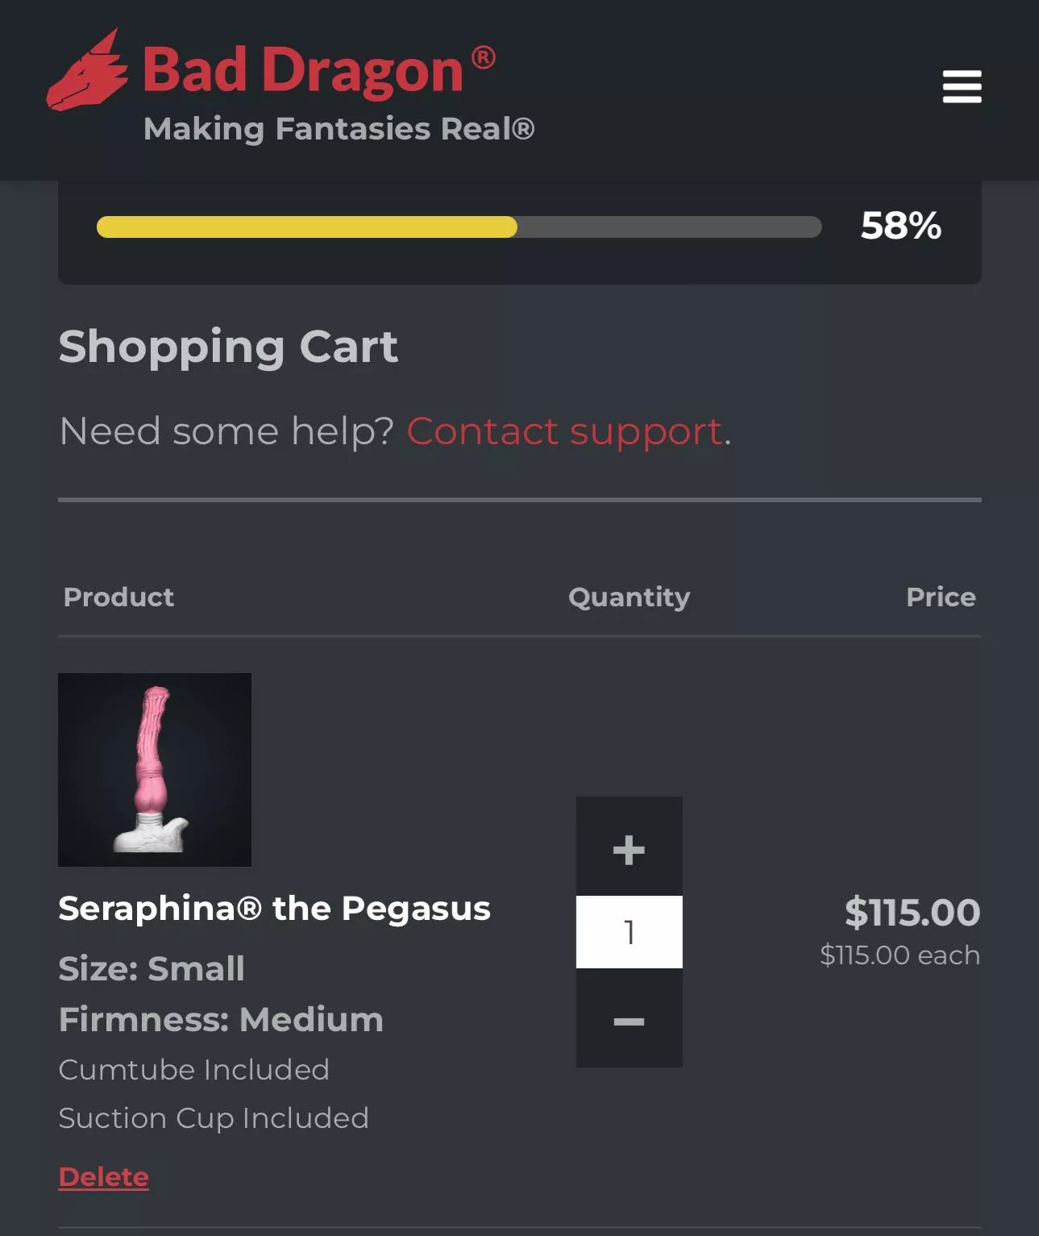1039x1236 pixels.
Task: Open the hamburger navigation menu
Action: (x=962, y=86)
